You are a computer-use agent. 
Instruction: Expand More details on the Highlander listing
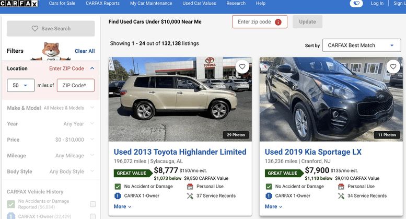point(123,206)
